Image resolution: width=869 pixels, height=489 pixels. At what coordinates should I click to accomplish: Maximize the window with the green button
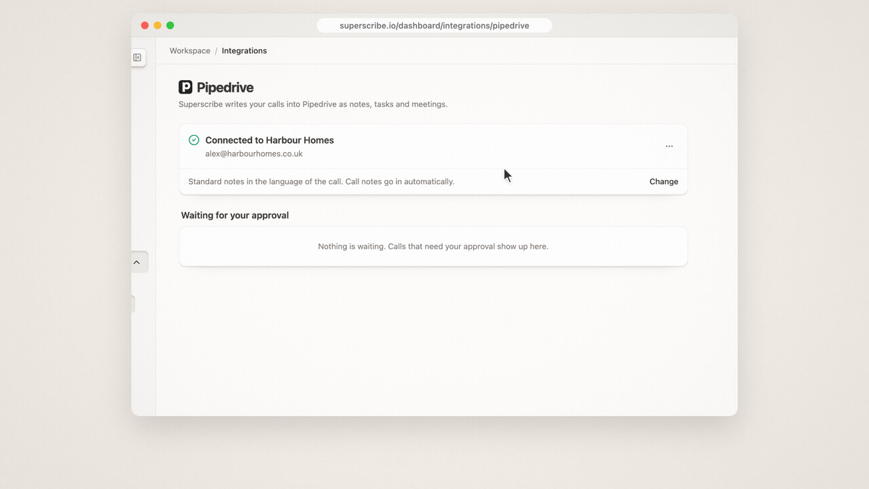pos(170,25)
